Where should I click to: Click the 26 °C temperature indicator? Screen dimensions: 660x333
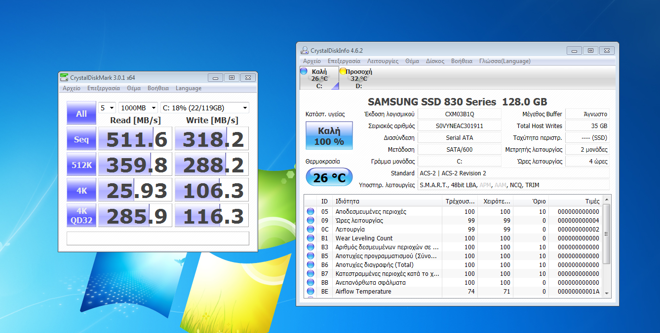coord(329,177)
